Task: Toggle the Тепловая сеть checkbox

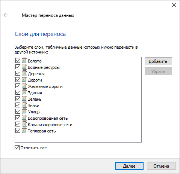Action: tap(18, 131)
